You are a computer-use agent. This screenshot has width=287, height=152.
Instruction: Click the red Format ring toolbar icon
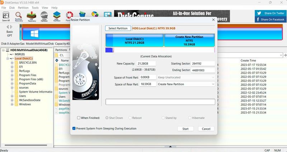(69, 15)
